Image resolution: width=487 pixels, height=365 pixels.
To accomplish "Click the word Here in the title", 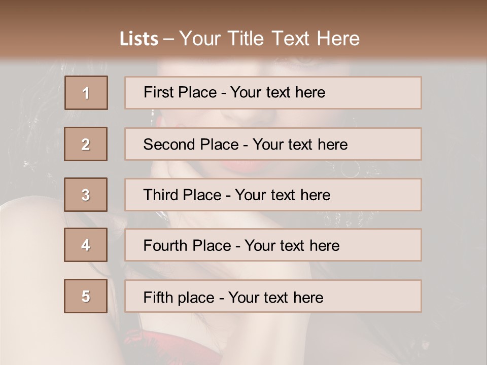I will [x=338, y=39].
